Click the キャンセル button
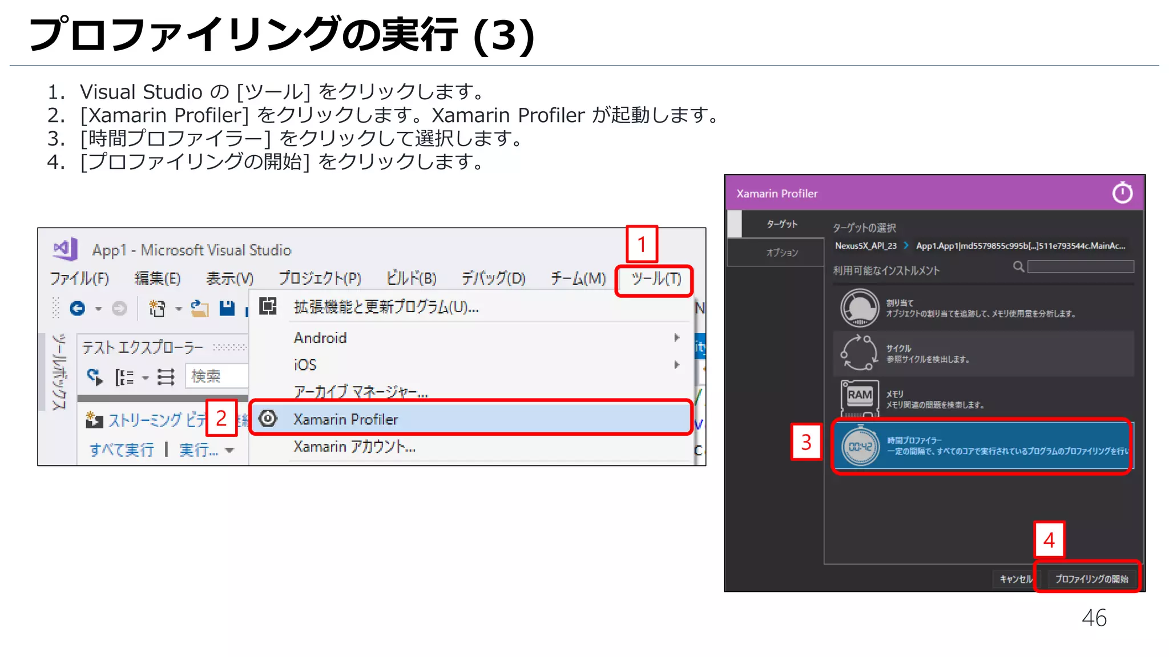This screenshot has height=657, width=1169. 1016,579
